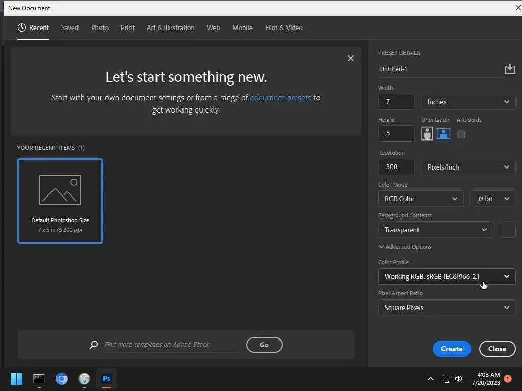Image resolution: width=522 pixels, height=391 pixels.
Task: Click the taskbar clock showing 4:03 AM
Action: [486, 379]
